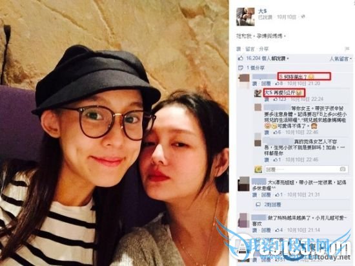The image size is (355, 266).
Task: Open the 大S profile picture thumbnail
Action: point(245,17)
